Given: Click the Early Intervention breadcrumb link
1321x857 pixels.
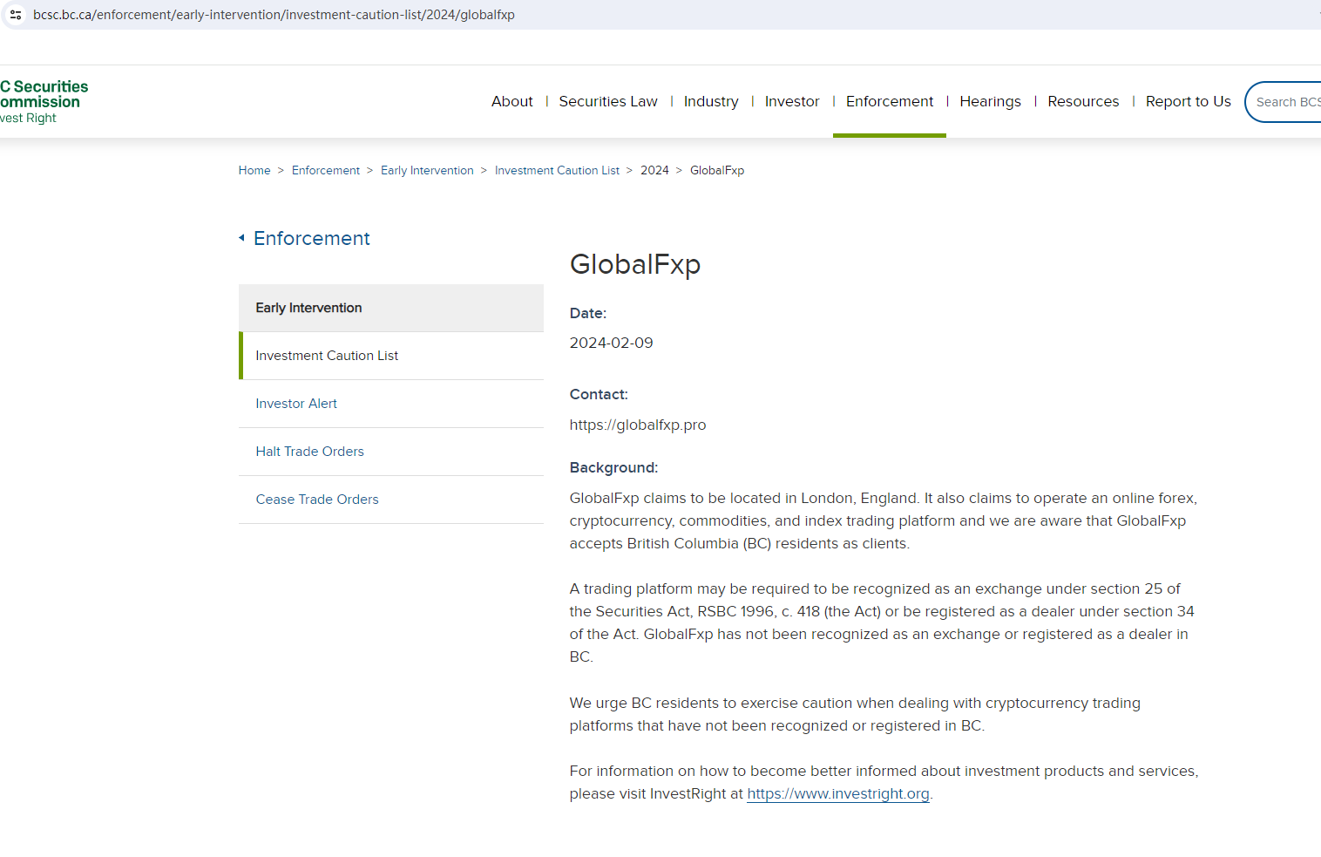Looking at the screenshot, I should pyautogui.click(x=427, y=170).
